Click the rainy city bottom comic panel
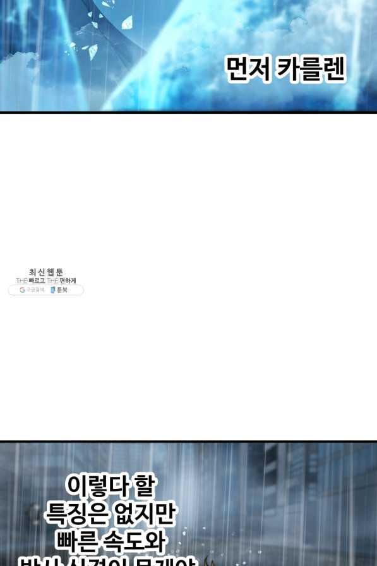Viewport: 377px width, 566px height. pos(188,504)
